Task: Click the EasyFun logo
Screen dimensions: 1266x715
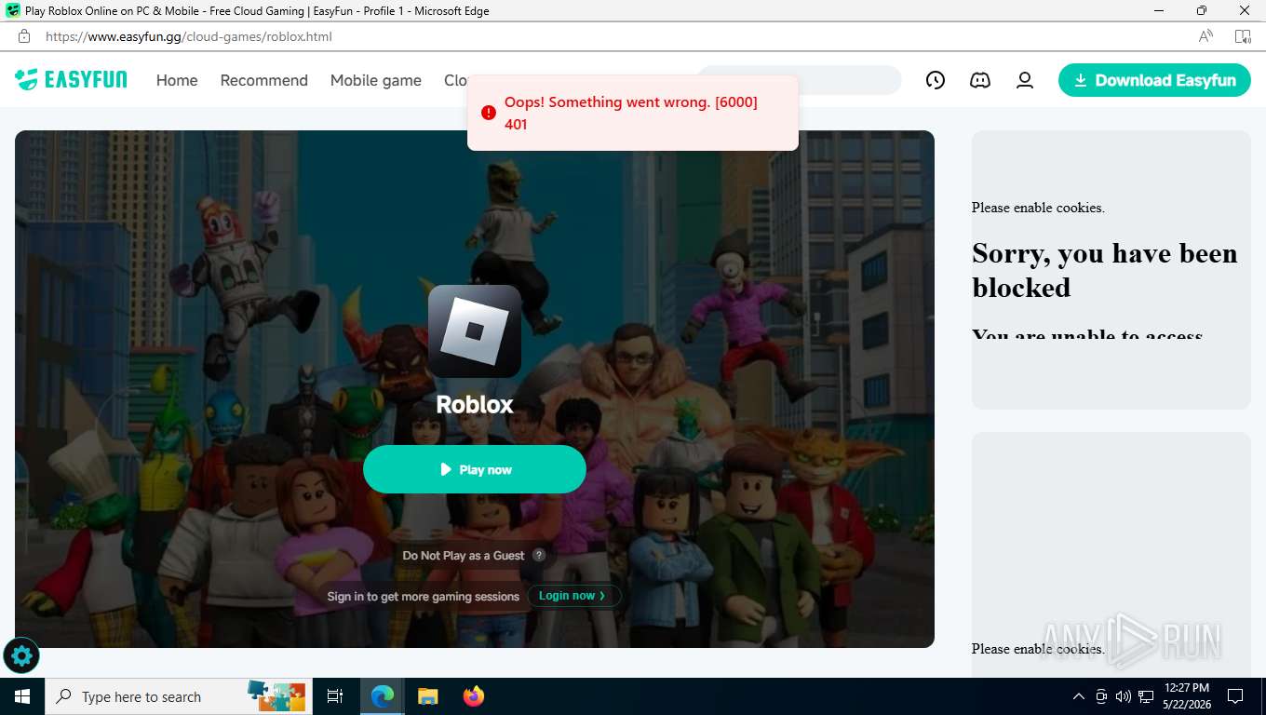Action: pos(71,80)
